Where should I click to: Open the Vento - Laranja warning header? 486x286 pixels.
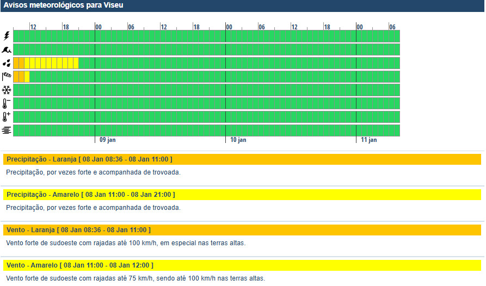(242, 230)
